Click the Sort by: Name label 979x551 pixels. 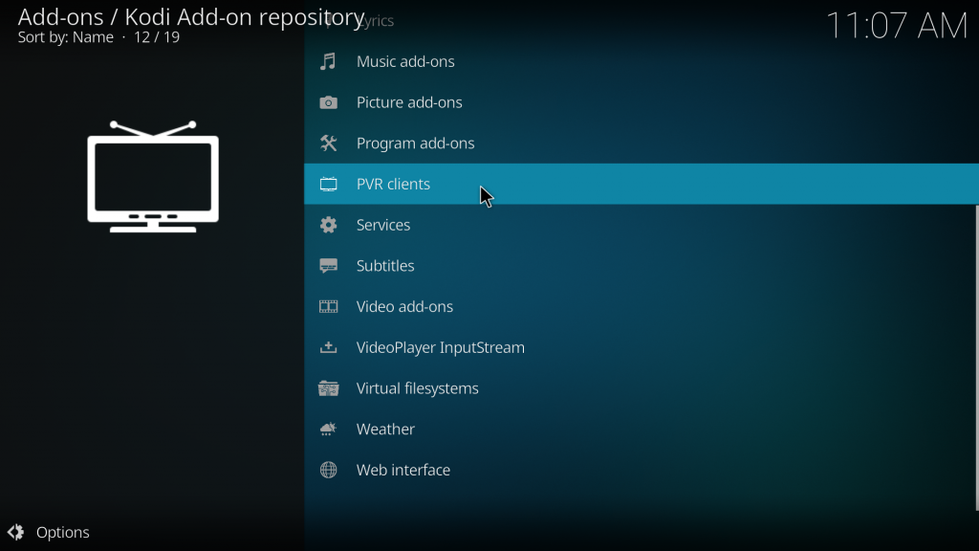coord(66,37)
